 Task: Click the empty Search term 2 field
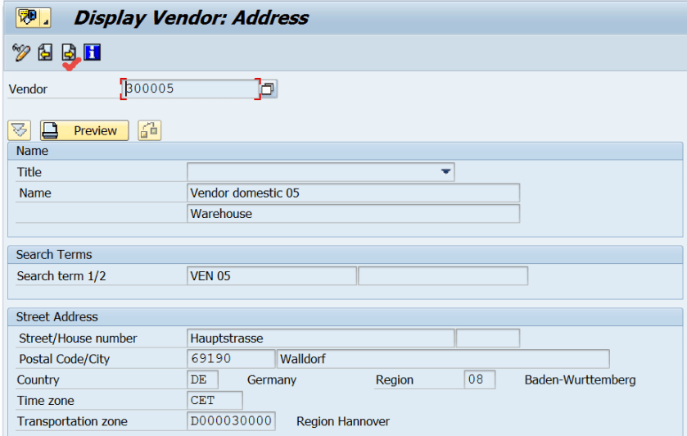[443, 276]
